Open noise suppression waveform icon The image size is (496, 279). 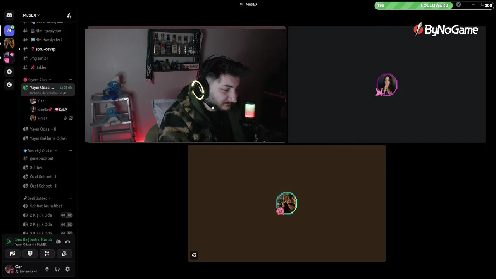[x=58, y=242]
